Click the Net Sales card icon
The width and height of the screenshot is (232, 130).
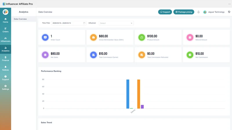click(x=45, y=55)
